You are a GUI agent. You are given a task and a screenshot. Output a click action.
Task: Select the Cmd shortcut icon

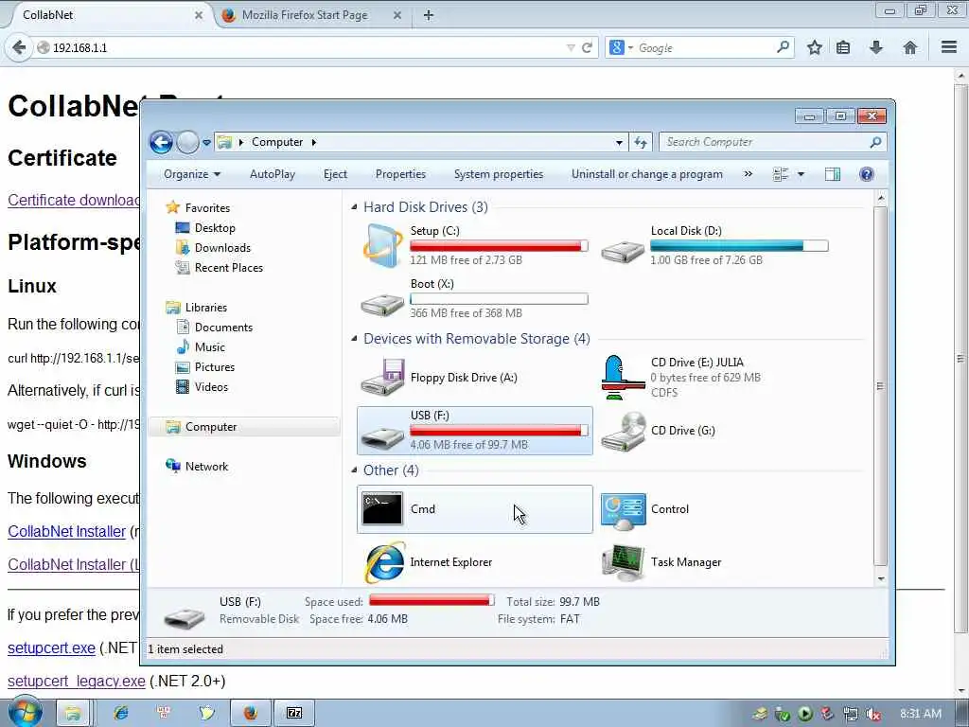(382, 508)
